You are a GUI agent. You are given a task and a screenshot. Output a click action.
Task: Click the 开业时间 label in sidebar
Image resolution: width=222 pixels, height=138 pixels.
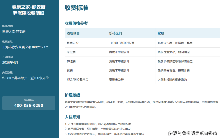[x=7, y=57]
